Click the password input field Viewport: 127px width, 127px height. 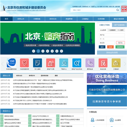[112, 39]
